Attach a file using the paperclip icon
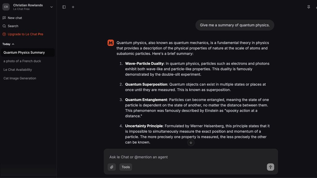Image resolution: width=317 pixels, height=178 pixels. [111, 167]
